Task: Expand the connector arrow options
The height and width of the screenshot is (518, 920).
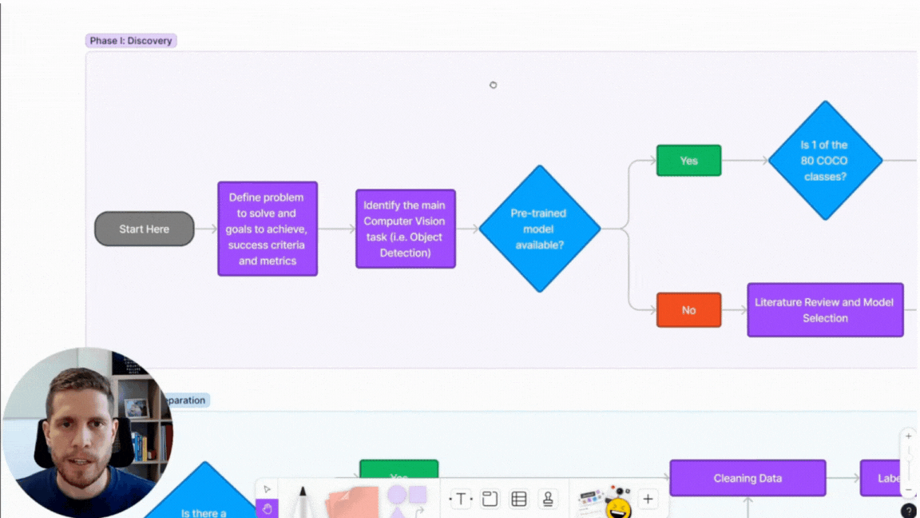Action: coord(421,511)
